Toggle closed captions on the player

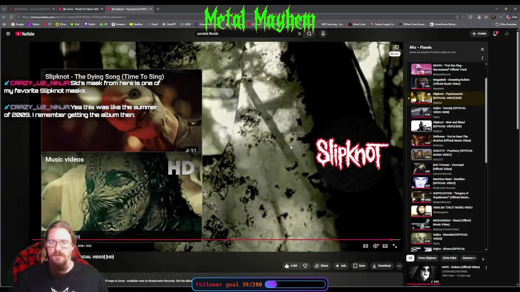(365, 246)
